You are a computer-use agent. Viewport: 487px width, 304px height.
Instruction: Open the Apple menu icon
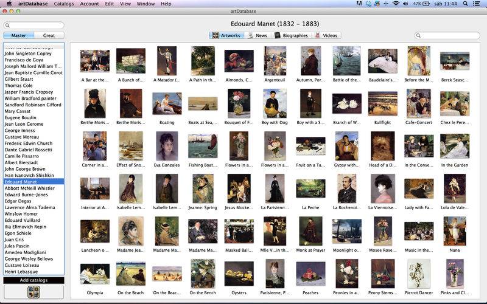9,4
